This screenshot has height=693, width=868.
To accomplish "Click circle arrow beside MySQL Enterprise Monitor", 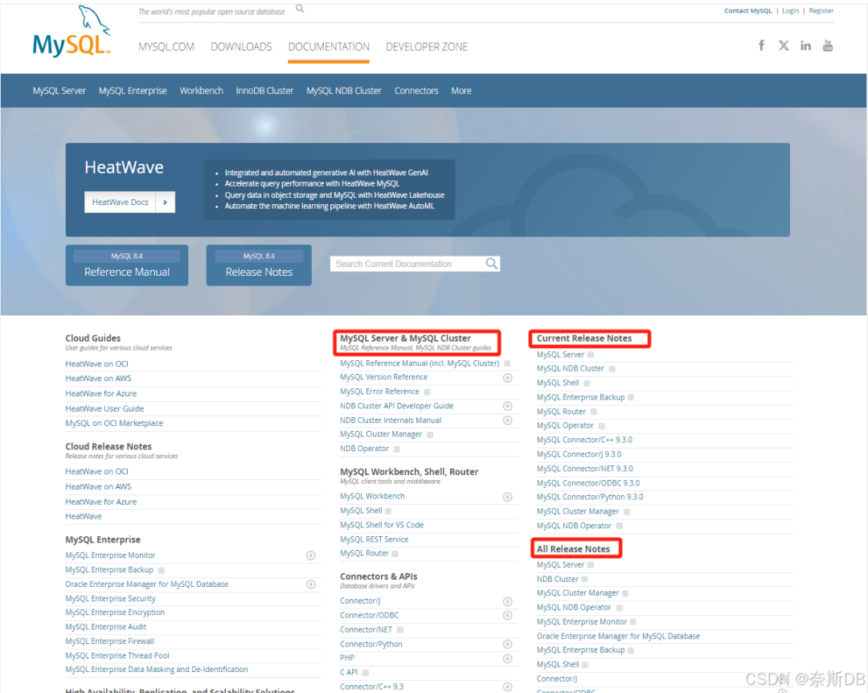I will point(311,556).
